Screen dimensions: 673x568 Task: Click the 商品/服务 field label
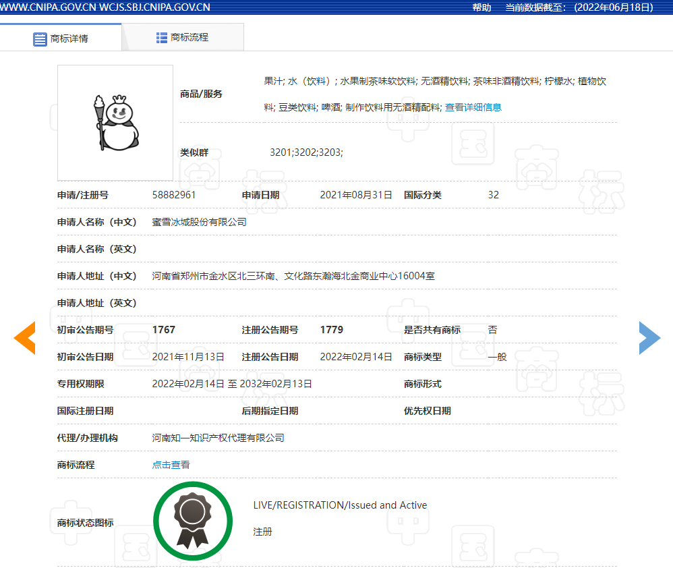pyautogui.click(x=201, y=94)
